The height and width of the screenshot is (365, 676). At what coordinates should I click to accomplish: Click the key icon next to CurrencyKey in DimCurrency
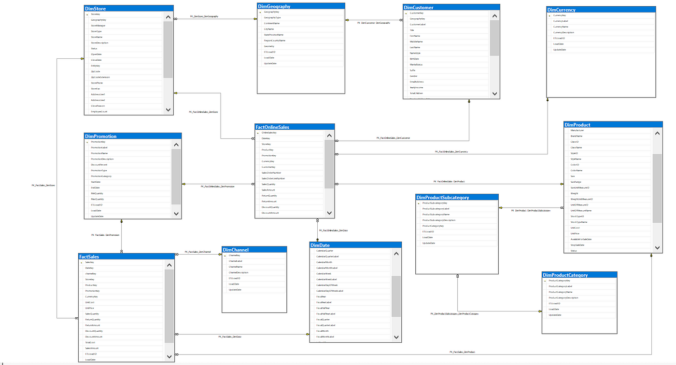(550, 15)
